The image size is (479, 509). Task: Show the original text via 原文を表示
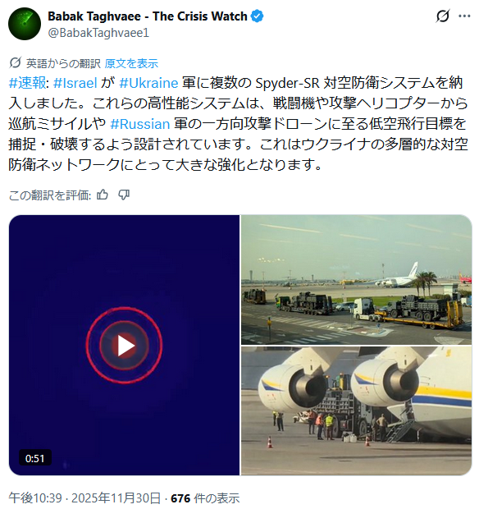point(131,63)
